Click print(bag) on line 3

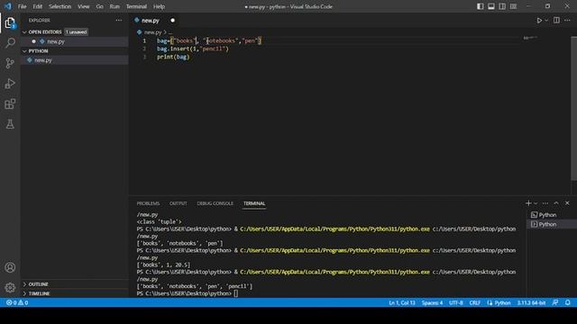pos(173,57)
